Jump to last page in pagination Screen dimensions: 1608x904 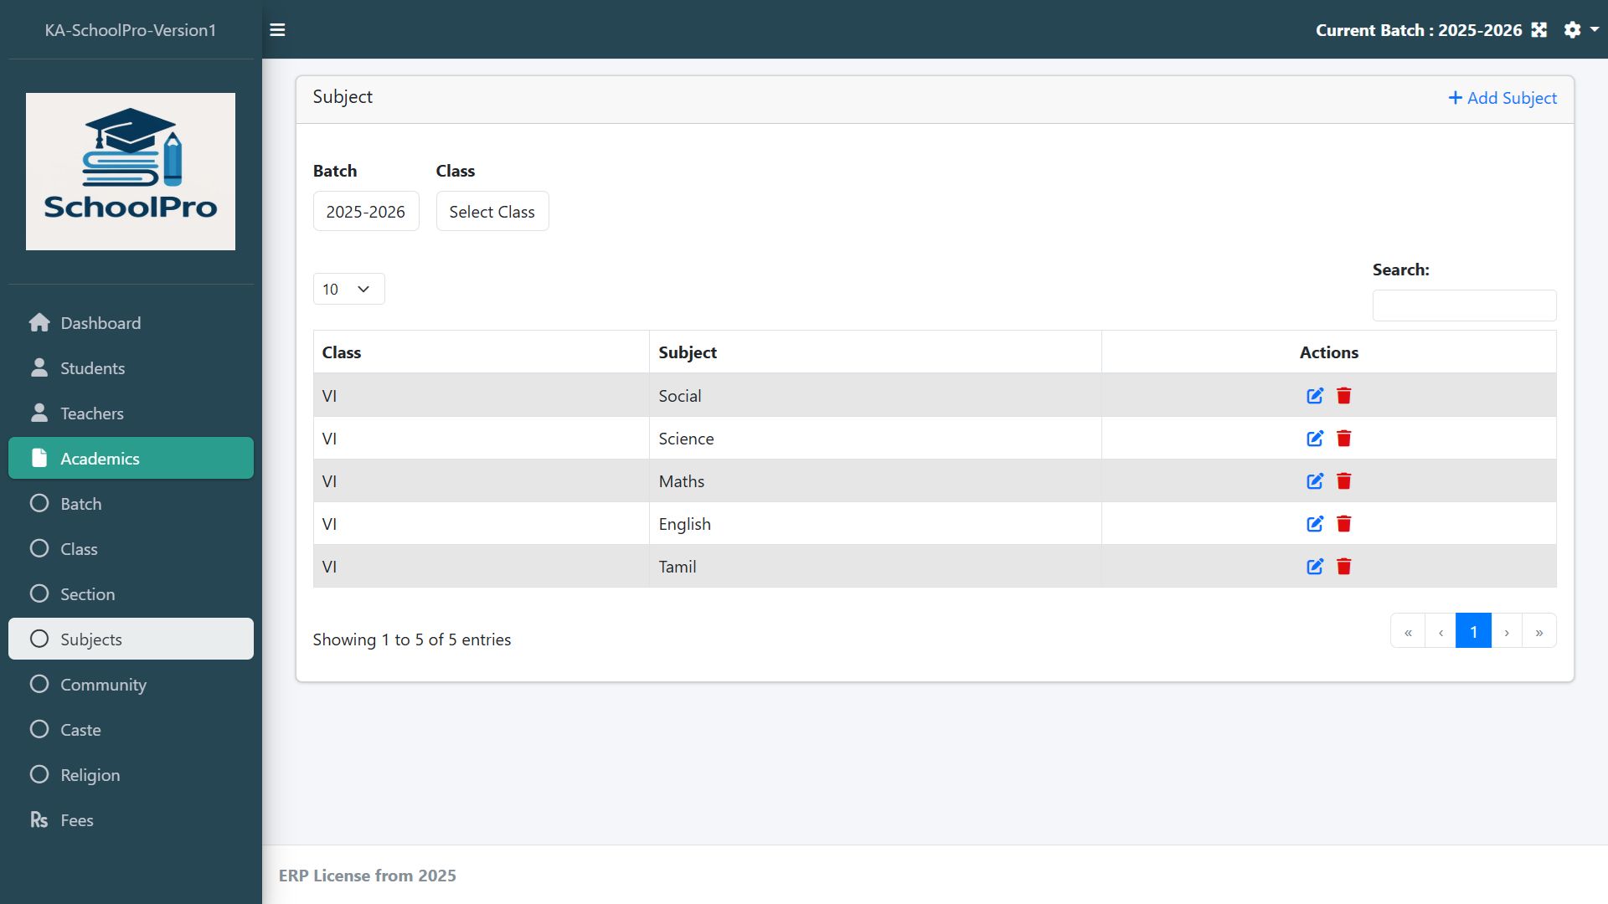[1539, 632]
